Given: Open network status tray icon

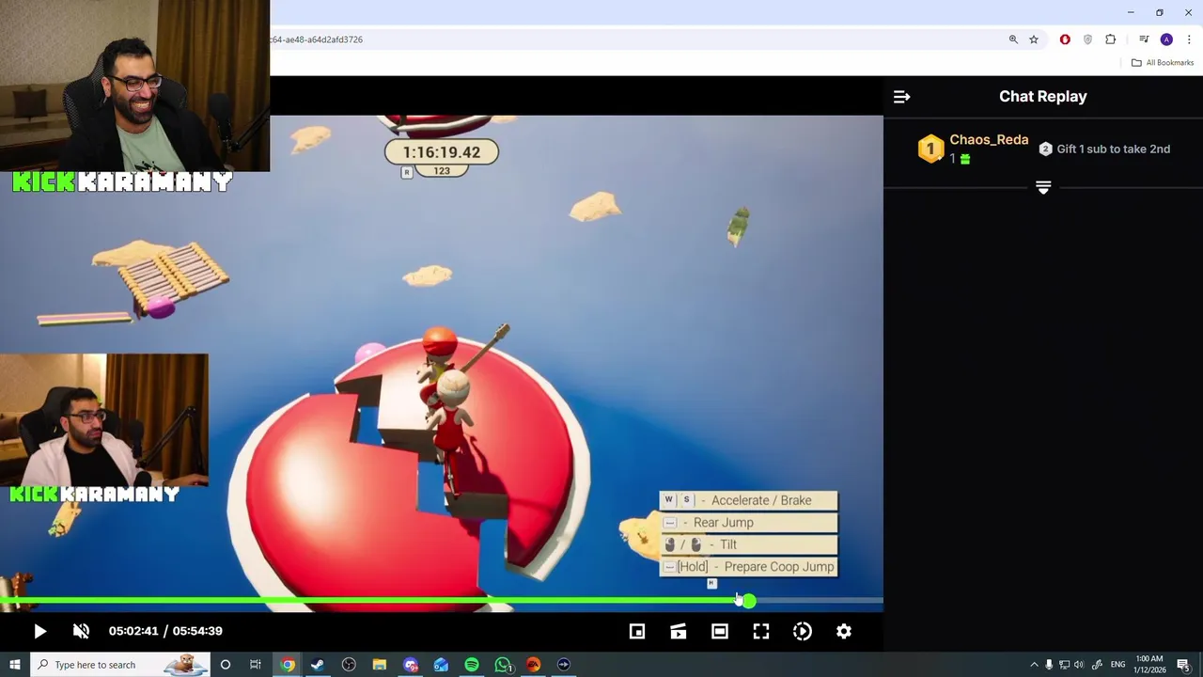Looking at the screenshot, I should [x=1064, y=665].
